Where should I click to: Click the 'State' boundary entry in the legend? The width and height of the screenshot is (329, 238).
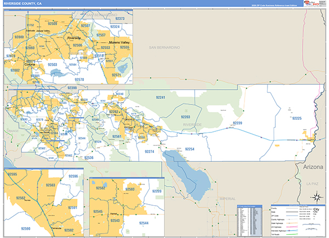click(274, 212)
